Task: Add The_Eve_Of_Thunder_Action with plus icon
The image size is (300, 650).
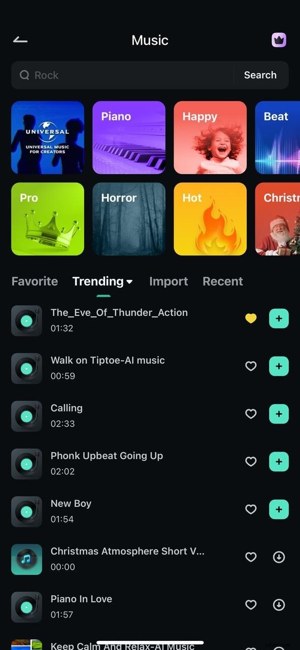Action: click(279, 318)
